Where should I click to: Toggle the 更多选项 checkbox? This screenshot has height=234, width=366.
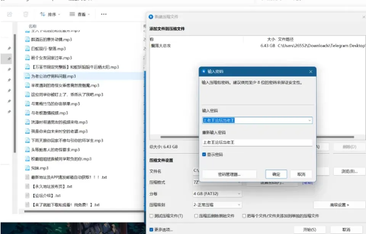coord(151,230)
